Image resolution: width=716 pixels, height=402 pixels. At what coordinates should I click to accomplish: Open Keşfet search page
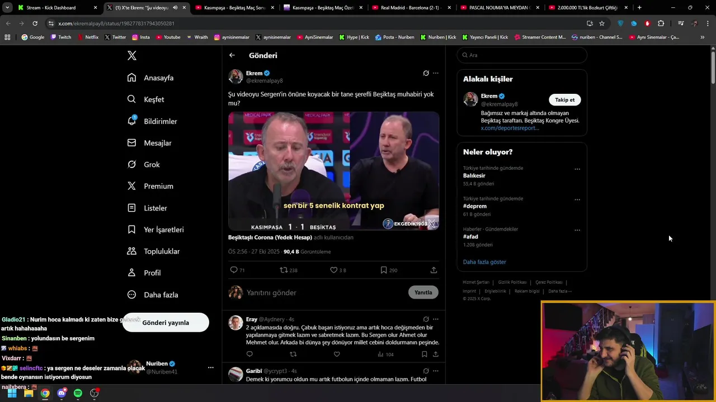145,99
